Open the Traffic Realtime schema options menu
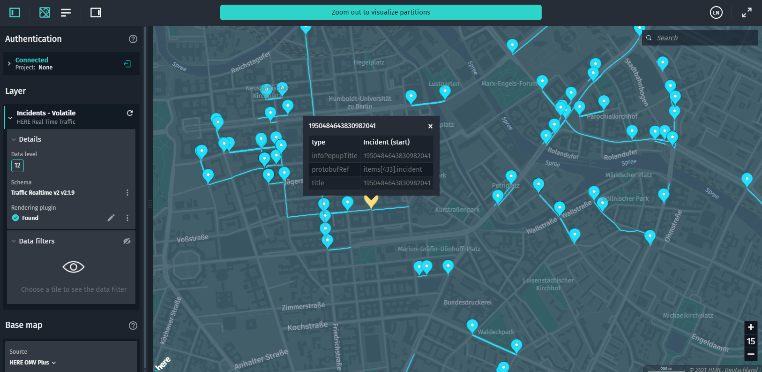 point(127,193)
